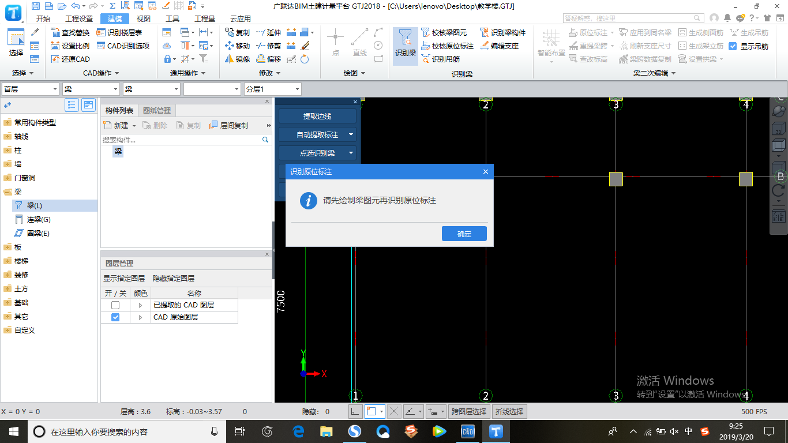Click the Windows taskbar search box

127,431
